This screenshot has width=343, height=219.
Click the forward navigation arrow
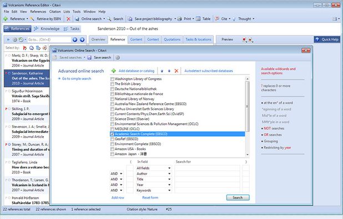(x=82, y=39)
